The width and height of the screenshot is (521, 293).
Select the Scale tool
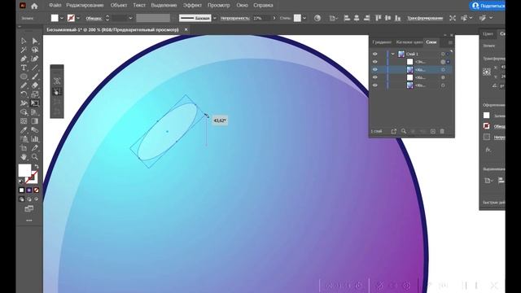[35, 94]
